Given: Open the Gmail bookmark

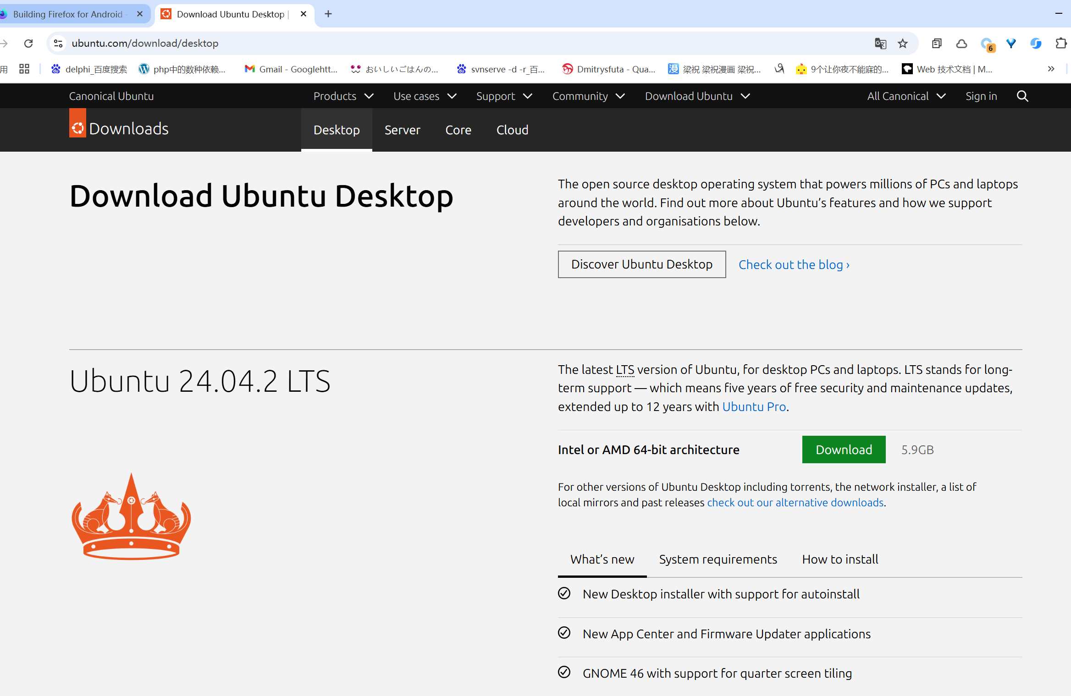Looking at the screenshot, I should (292, 69).
